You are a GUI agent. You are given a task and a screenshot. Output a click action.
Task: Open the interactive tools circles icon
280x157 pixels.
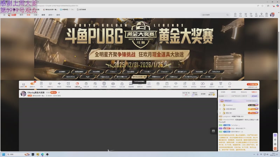coord(122,84)
